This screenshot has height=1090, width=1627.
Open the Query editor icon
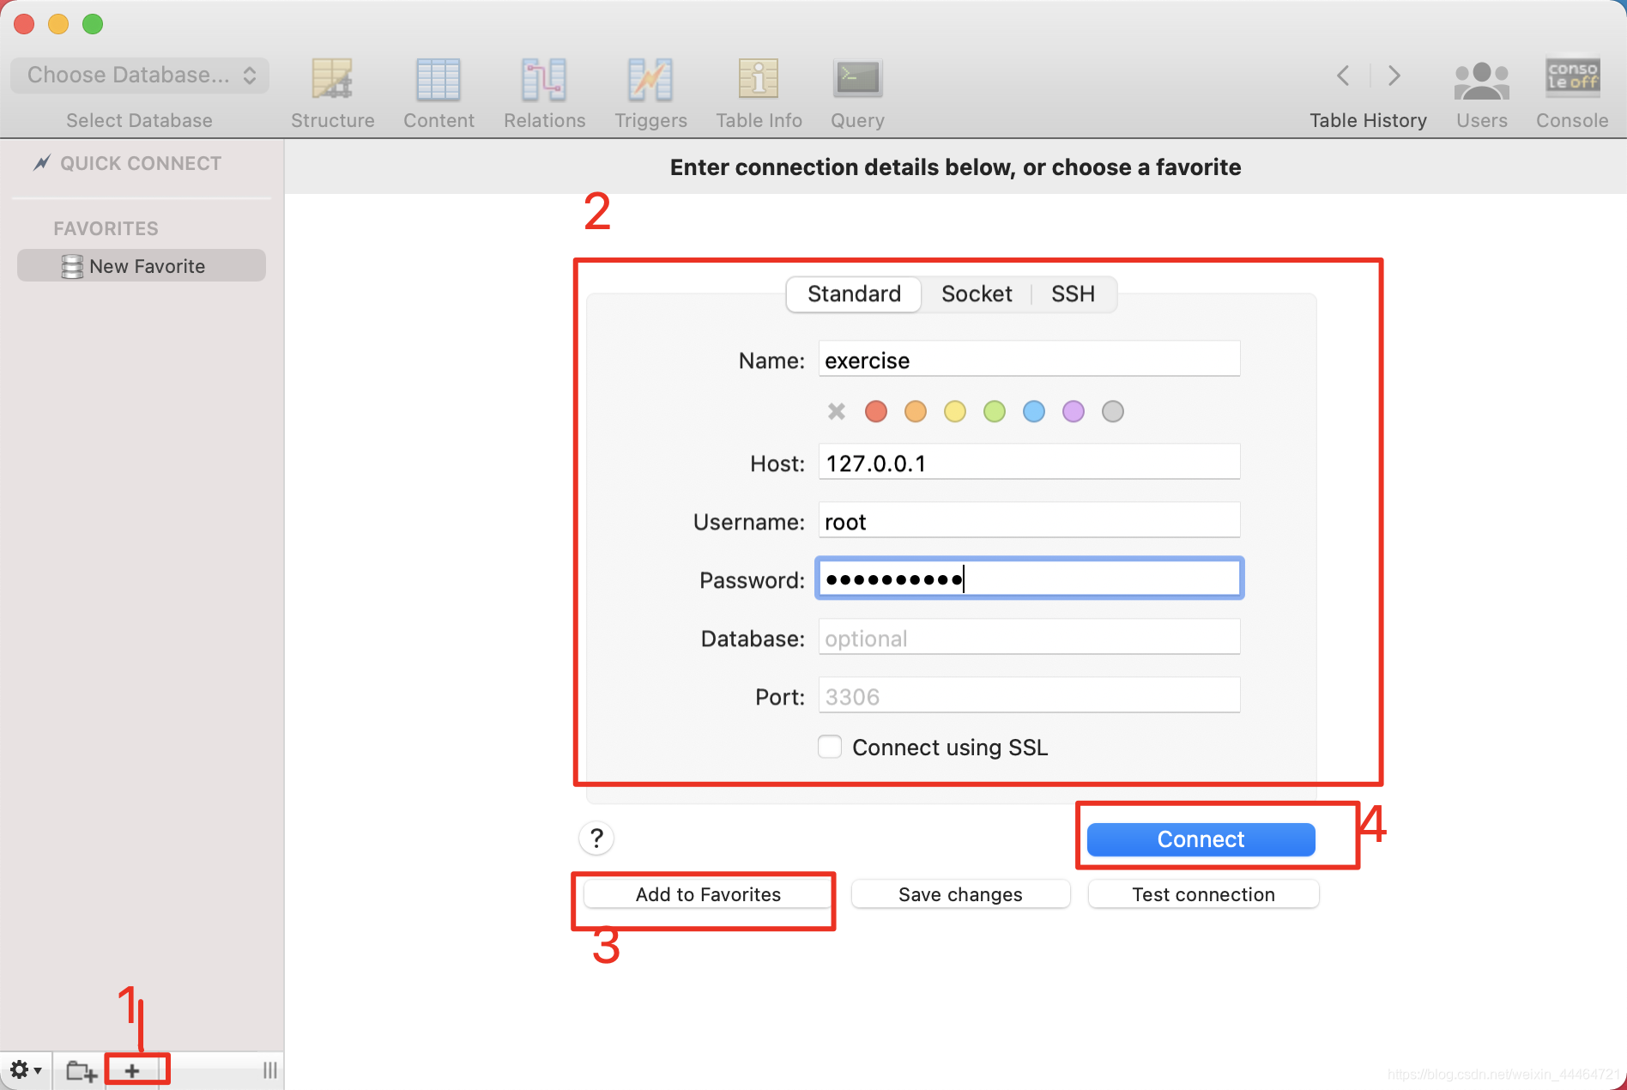click(857, 78)
